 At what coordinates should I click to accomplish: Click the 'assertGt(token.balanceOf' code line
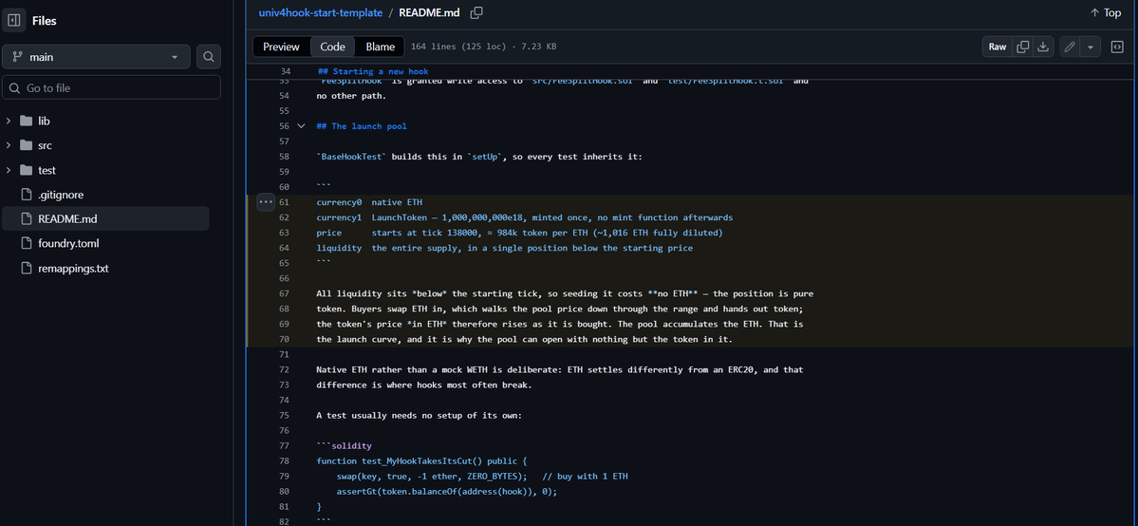[447, 492]
